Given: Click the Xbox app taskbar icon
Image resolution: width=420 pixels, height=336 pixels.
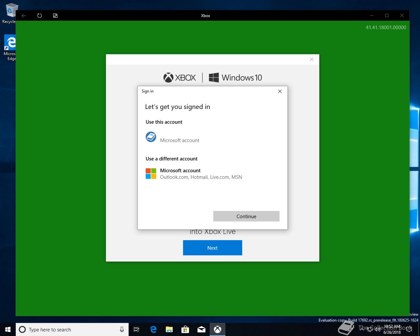Looking at the screenshot, I should click(x=218, y=329).
